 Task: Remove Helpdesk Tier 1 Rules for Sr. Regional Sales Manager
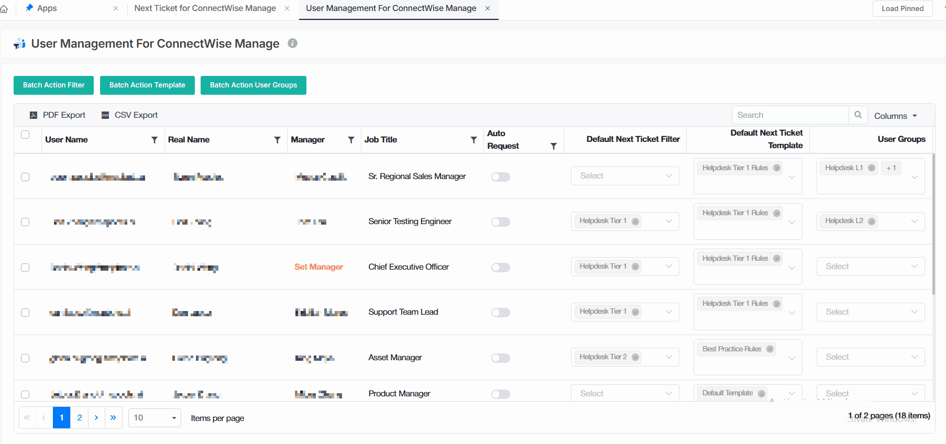coord(777,168)
